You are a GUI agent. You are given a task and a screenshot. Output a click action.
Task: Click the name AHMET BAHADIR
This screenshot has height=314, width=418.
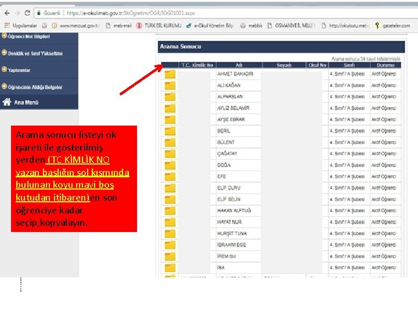click(235, 74)
